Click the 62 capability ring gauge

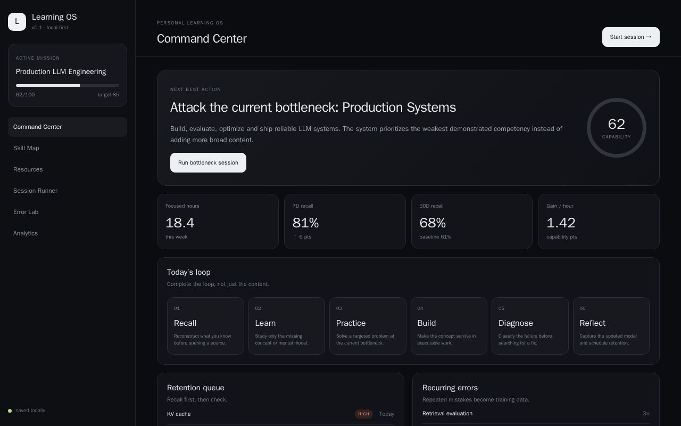point(617,128)
